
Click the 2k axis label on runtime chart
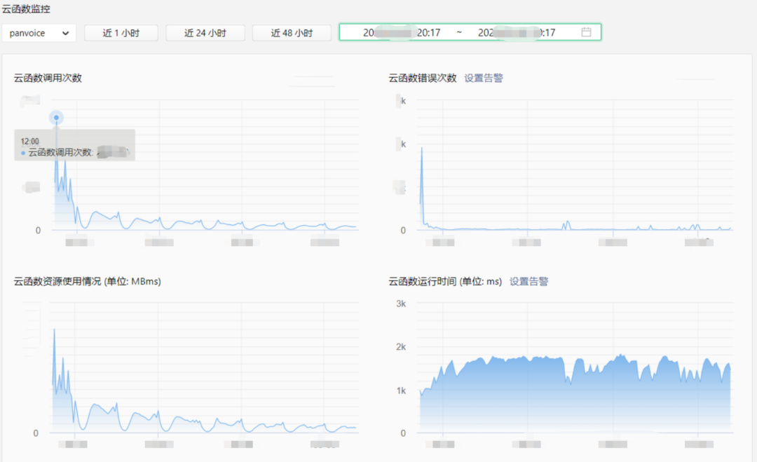click(401, 346)
